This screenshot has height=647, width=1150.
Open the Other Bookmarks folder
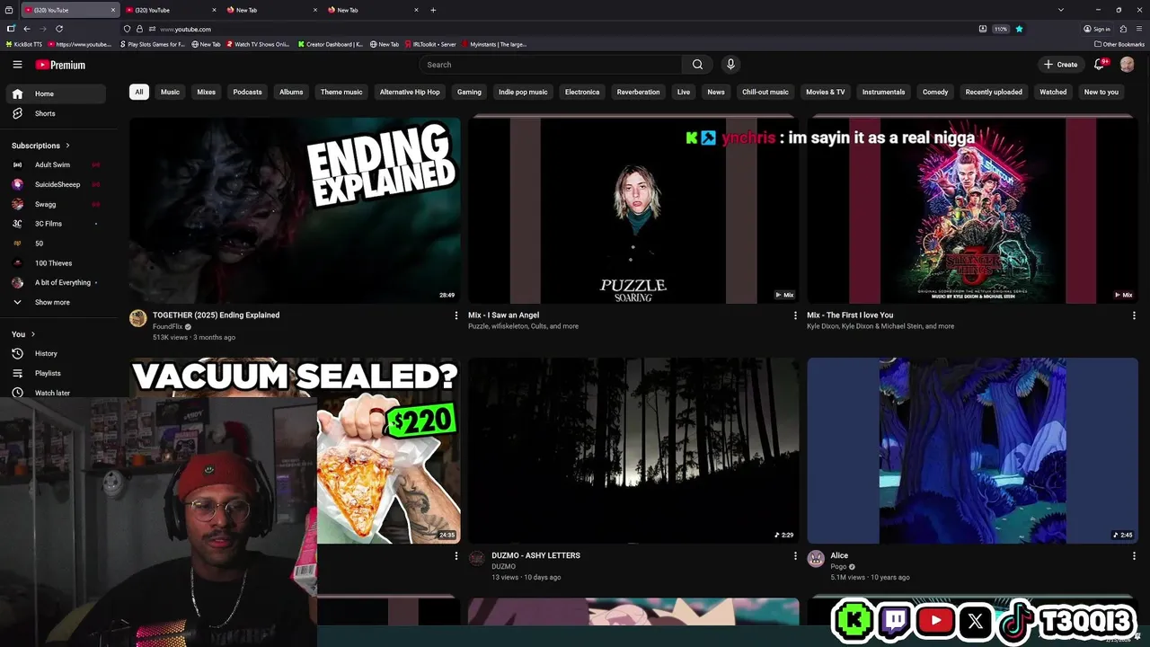(x=1119, y=44)
